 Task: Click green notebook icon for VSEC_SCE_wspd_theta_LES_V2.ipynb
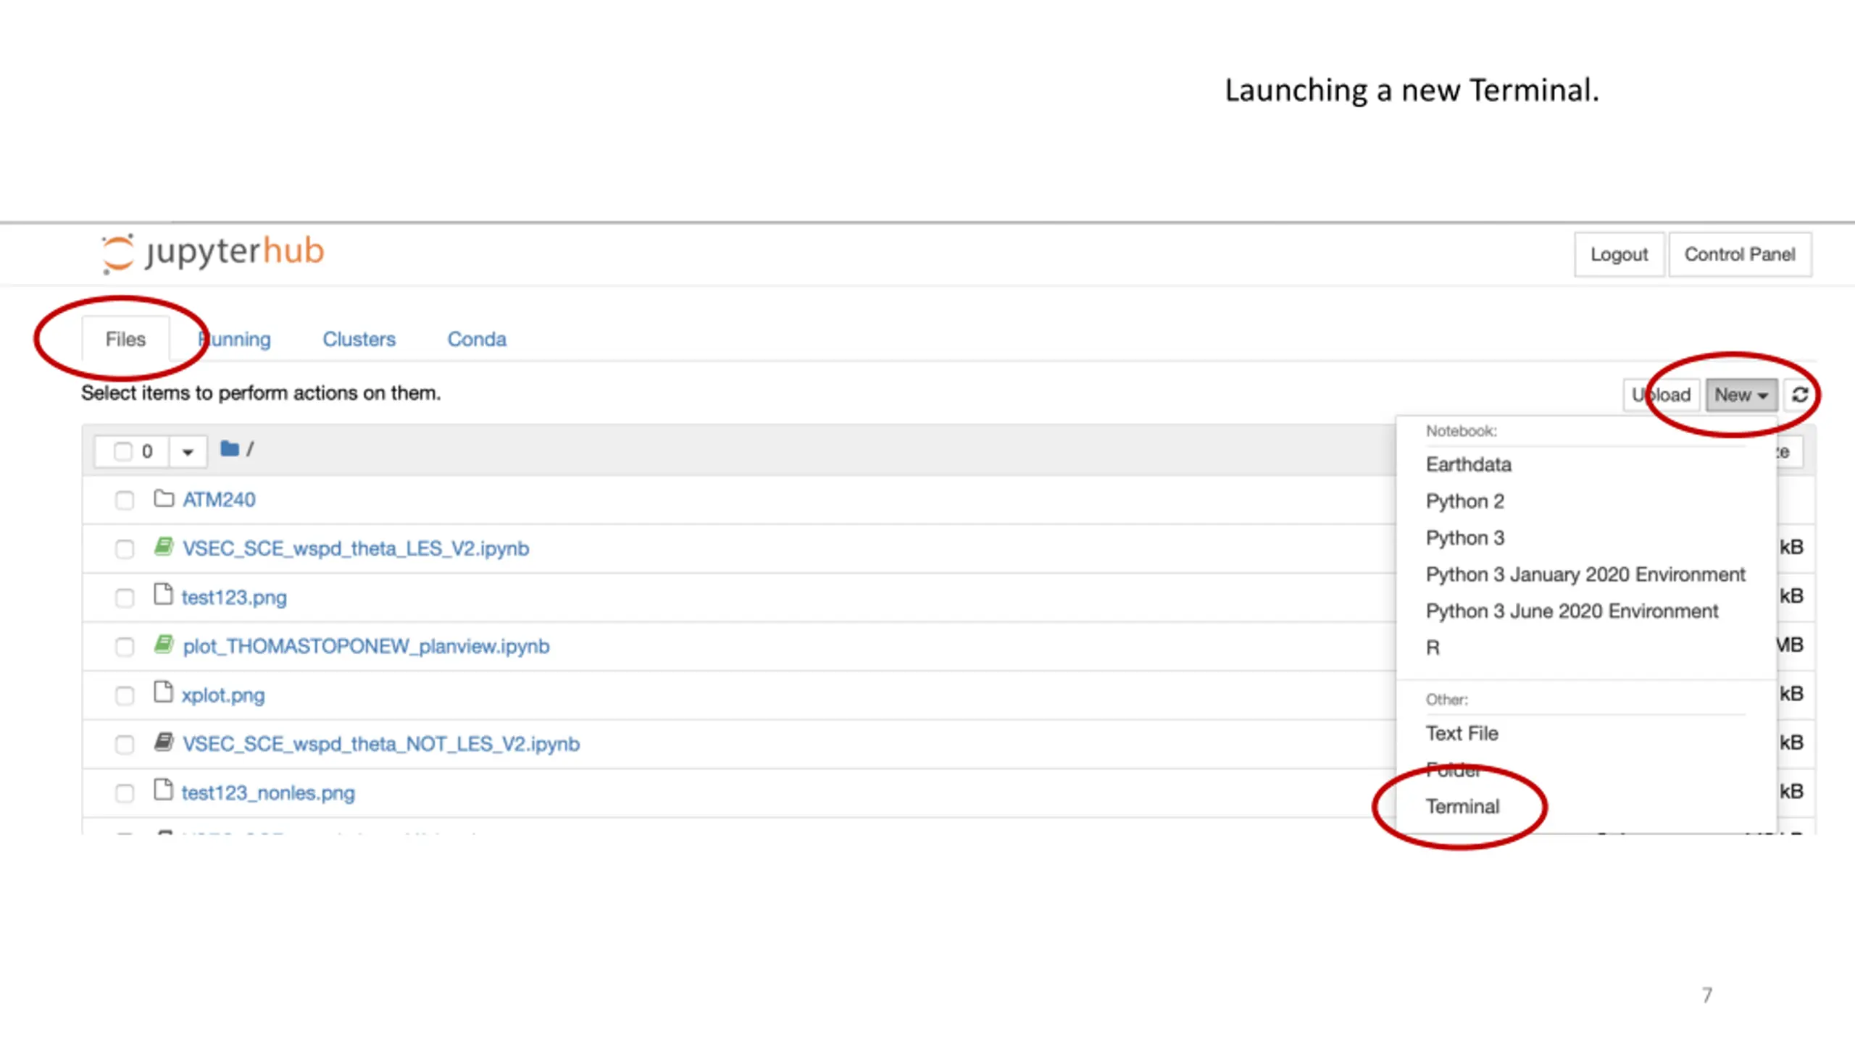[164, 547]
